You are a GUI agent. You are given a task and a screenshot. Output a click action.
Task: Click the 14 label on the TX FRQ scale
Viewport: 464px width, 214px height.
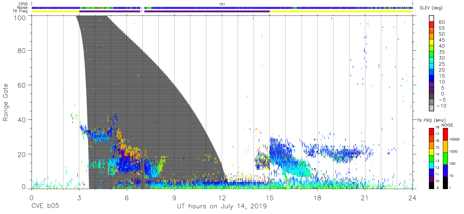tap(437, 154)
